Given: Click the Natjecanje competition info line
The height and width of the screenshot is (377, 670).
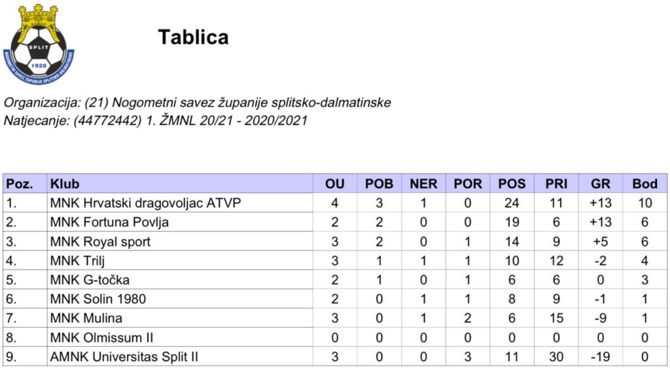Looking at the screenshot, I should coord(155,120).
